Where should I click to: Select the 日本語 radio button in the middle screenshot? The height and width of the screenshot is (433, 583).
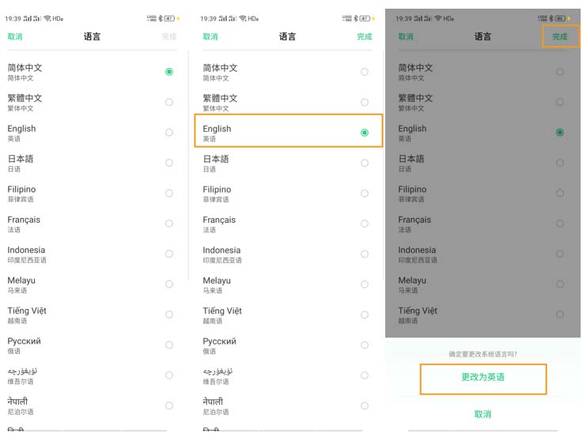coord(365,164)
